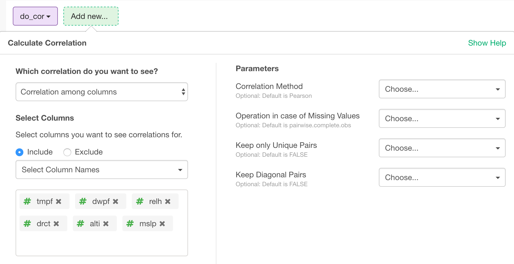Remove the dwpf column tag
Viewport: 514px width, 264px height.
point(116,201)
